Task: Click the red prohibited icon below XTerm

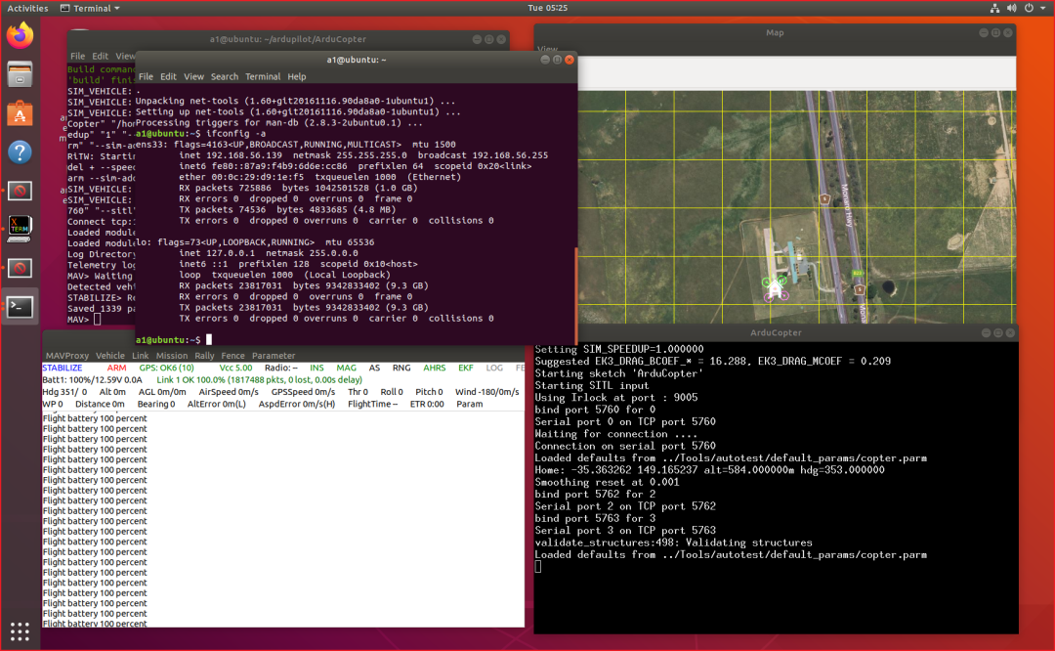Action: [x=20, y=268]
